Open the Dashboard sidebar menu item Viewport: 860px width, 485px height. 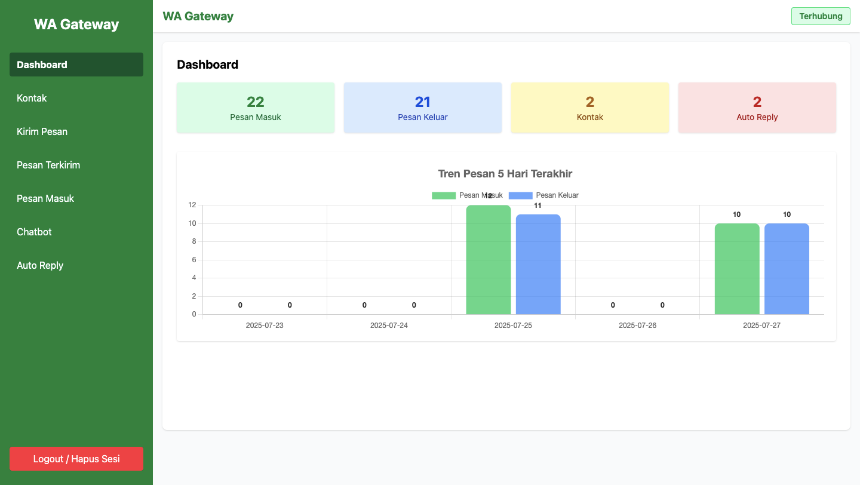[x=76, y=65]
